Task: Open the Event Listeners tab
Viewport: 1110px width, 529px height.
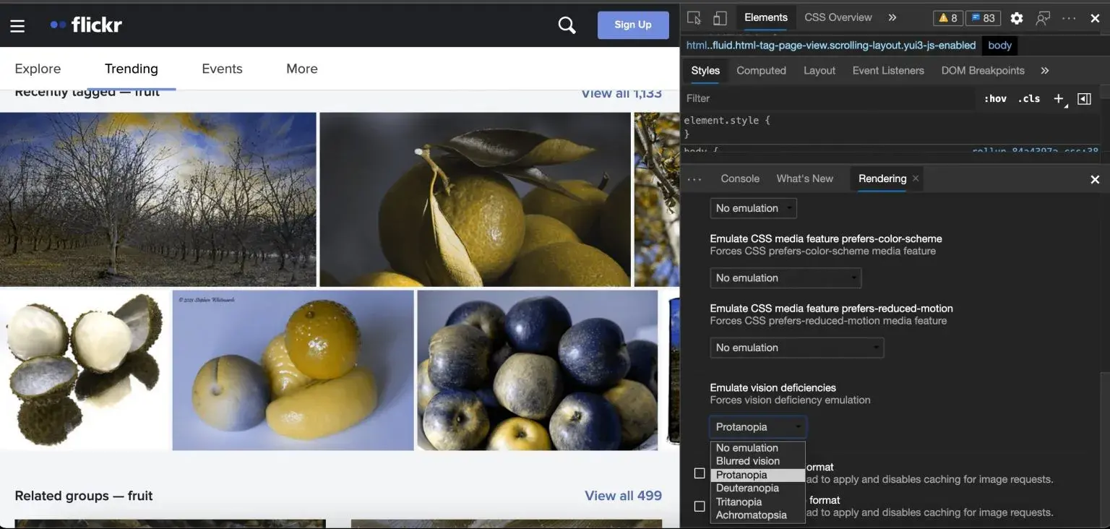Action: pos(888,71)
